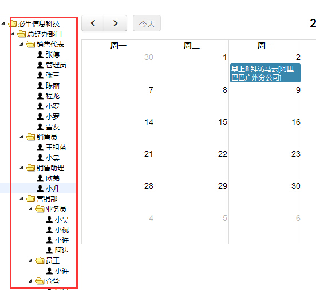Collapse the 销售助理 tree node
The width and height of the screenshot is (316, 290).
(21, 168)
